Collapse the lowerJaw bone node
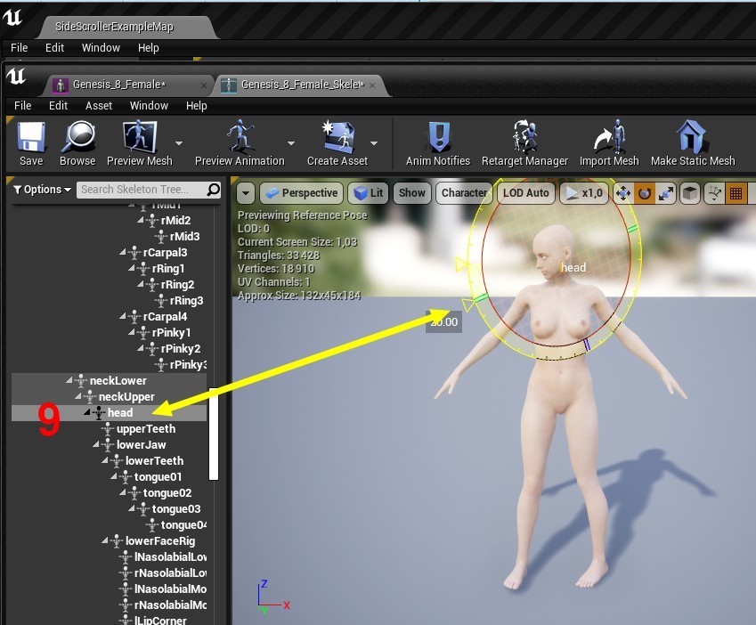The height and width of the screenshot is (625, 756). coord(96,445)
